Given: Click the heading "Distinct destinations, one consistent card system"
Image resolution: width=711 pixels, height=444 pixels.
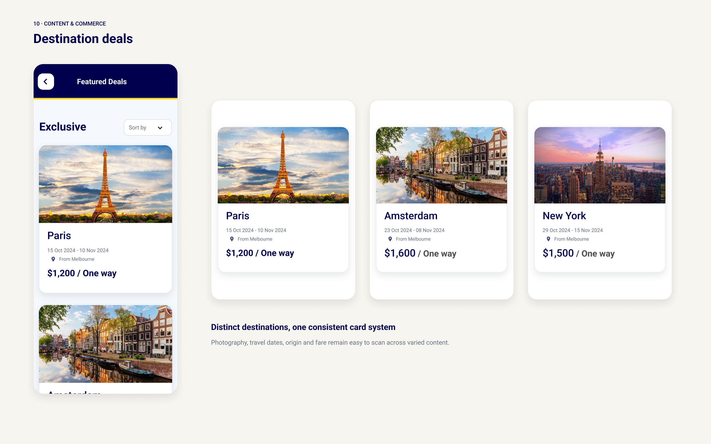Looking at the screenshot, I should click(x=303, y=327).
